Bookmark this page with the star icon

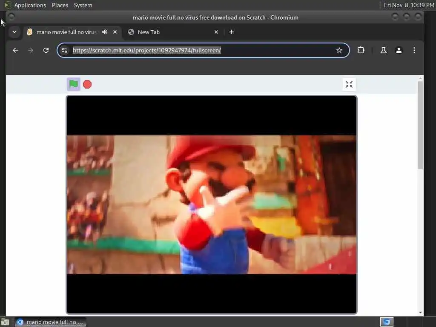[339, 50]
